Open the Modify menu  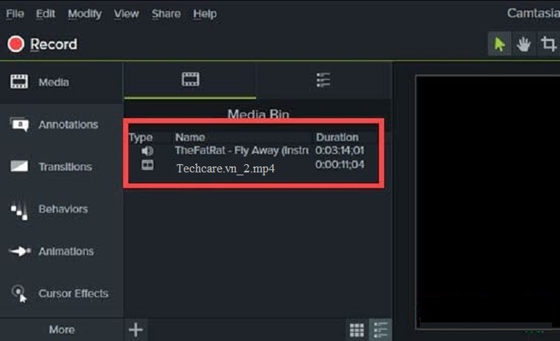pos(85,13)
